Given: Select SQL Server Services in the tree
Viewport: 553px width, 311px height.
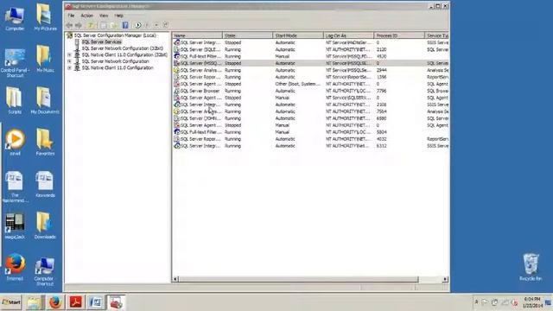Looking at the screenshot, I should [x=102, y=42].
